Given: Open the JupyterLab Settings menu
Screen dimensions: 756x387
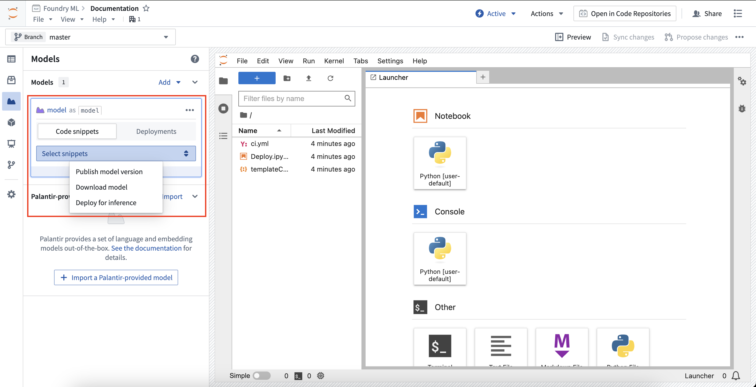Looking at the screenshot, I should [390, 61].
